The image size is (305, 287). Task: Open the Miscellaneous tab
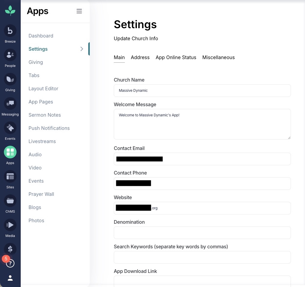coord(218,57)
